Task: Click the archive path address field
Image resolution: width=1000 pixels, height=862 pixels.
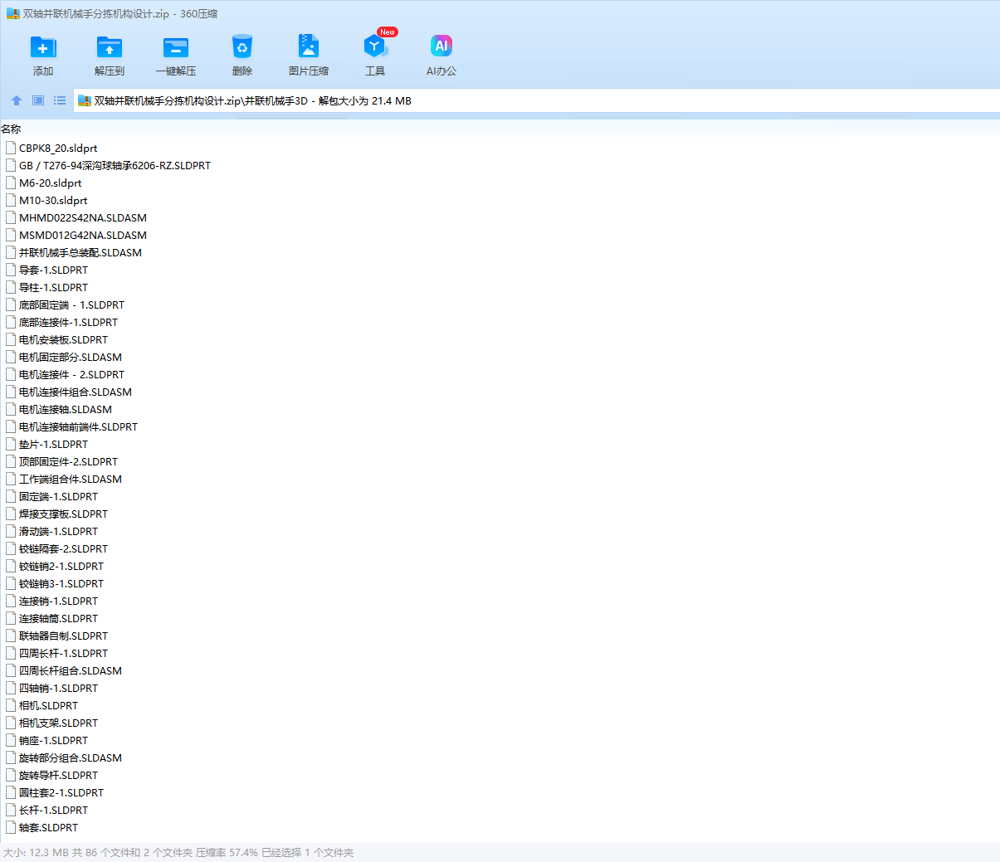Action: (x=536, y=100)
